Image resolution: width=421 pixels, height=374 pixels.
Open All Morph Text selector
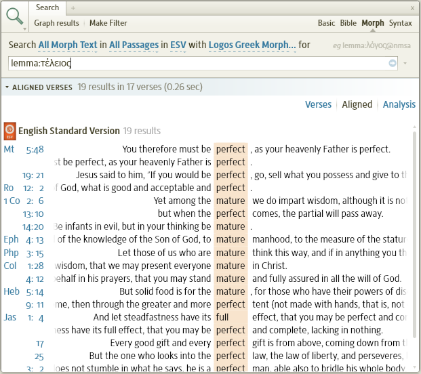click(x=68, y=45)
